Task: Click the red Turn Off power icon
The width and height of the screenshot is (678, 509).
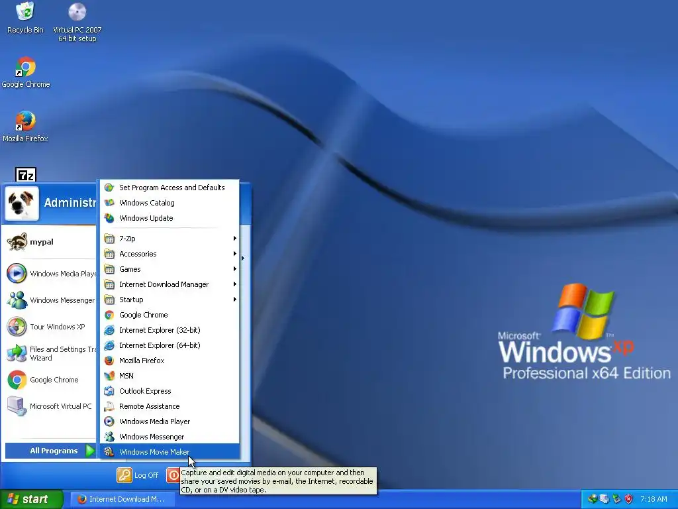Action: (173, 475)
